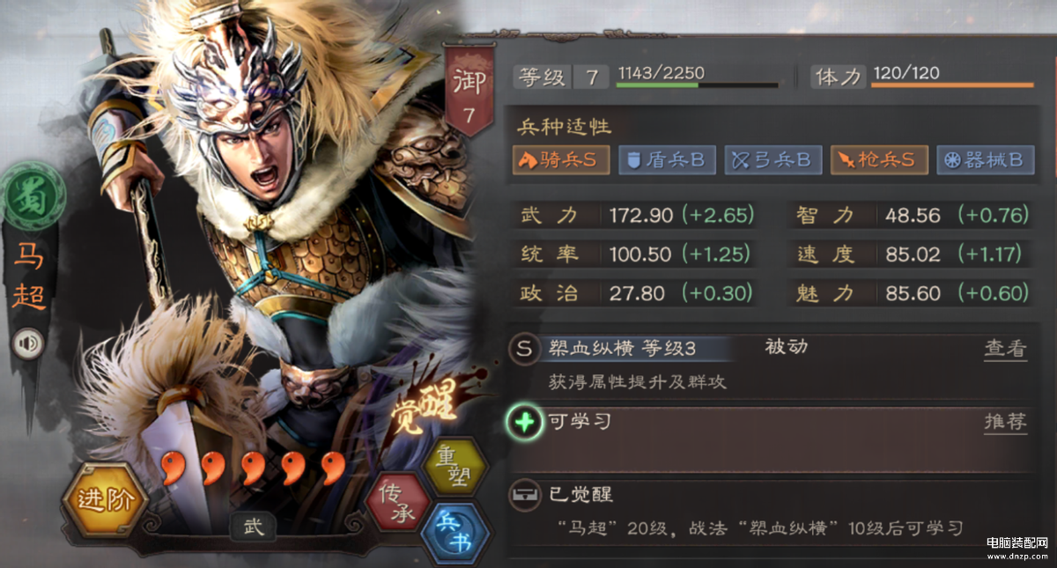
Task: Tap the 御 7 red banner
Action: [469, 91]
